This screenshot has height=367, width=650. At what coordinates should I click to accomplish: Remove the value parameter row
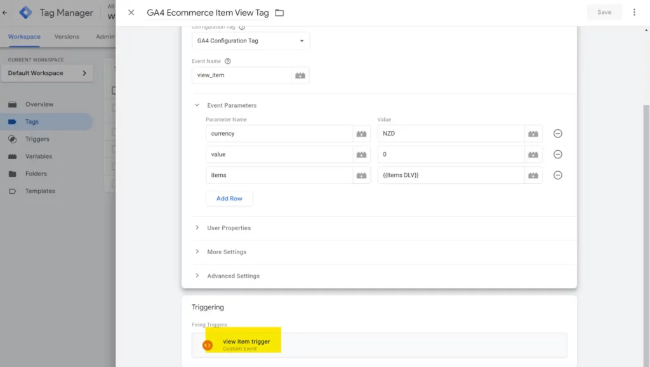point(557,154)
